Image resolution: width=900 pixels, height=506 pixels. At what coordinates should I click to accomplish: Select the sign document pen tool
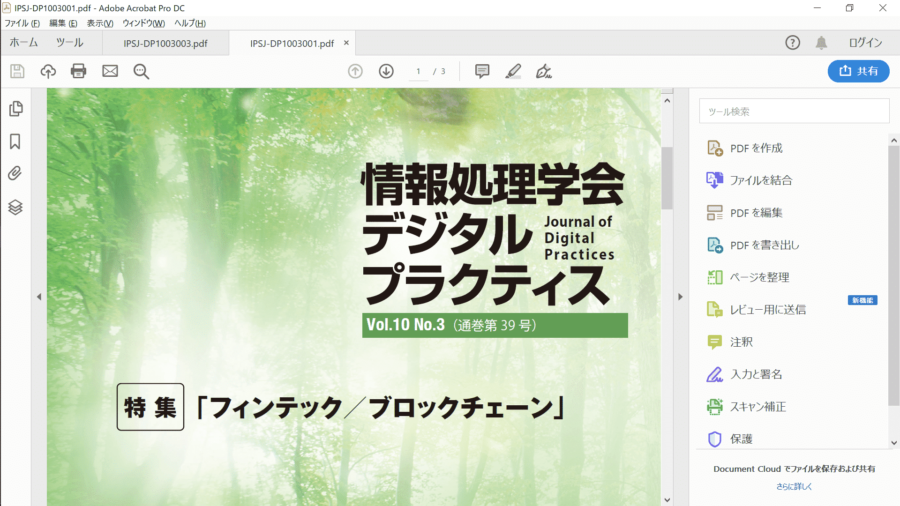point(544,71)
